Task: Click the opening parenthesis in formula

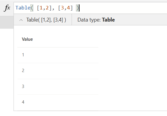Action: 32,8
